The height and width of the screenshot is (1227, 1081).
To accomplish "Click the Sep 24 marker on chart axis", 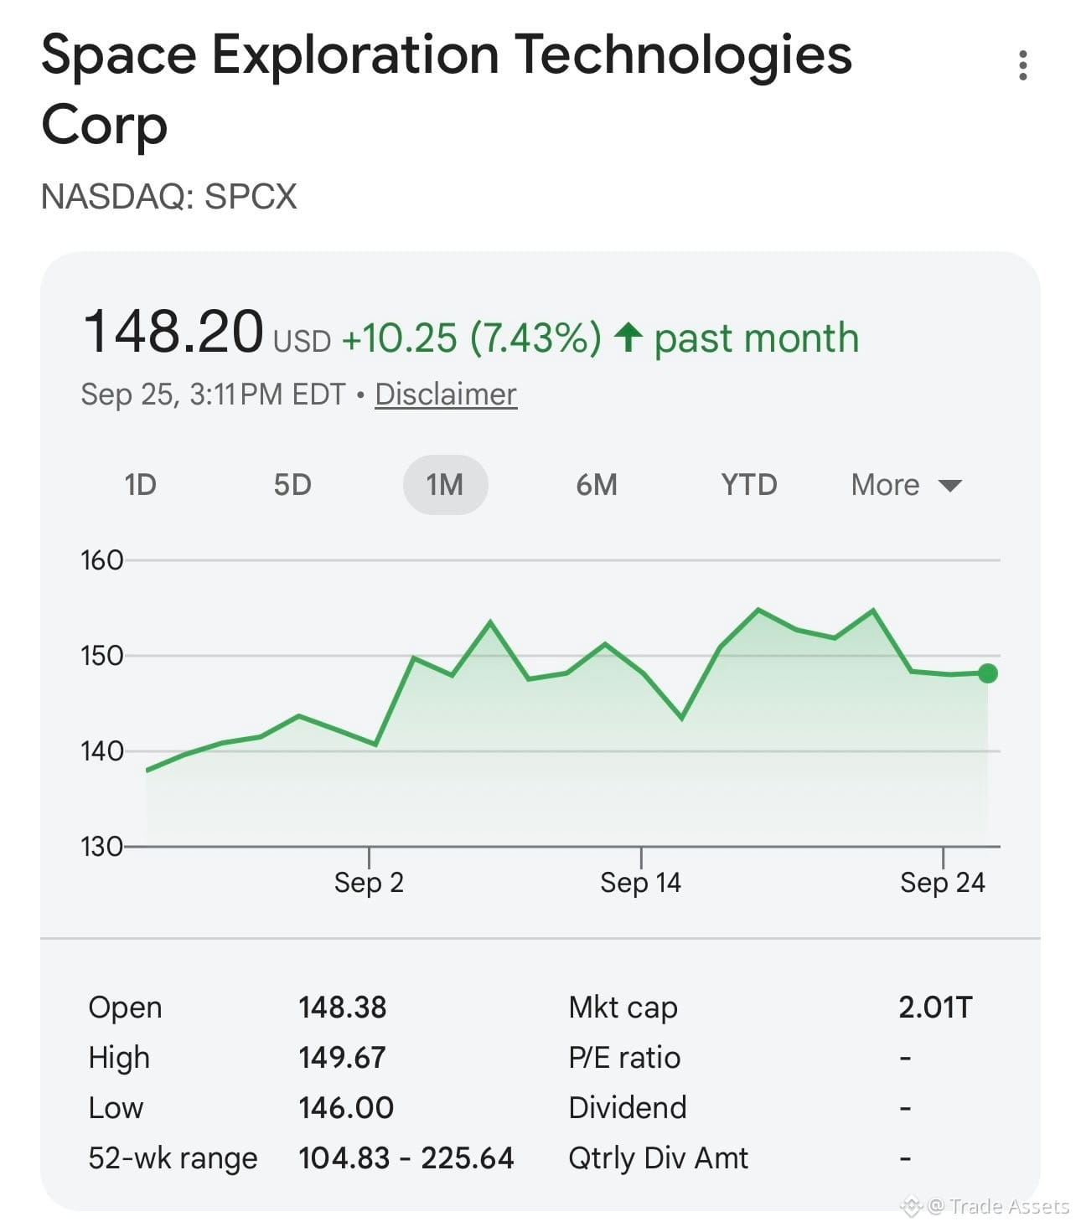I will pos(943,882).
